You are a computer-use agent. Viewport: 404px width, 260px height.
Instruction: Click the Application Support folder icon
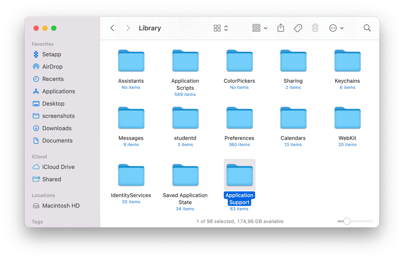(240, 175)
